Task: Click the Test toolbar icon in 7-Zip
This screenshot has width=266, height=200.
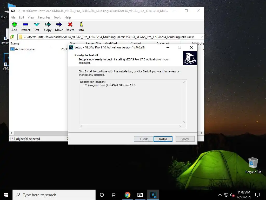Action: click(x=37, y=27)
